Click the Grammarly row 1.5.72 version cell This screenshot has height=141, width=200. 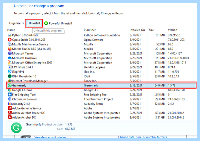172,86
